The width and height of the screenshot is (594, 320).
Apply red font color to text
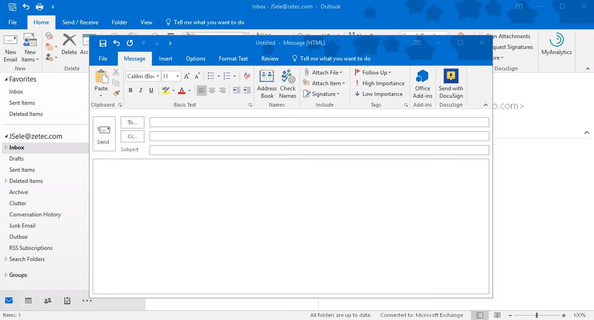(182, 90)
